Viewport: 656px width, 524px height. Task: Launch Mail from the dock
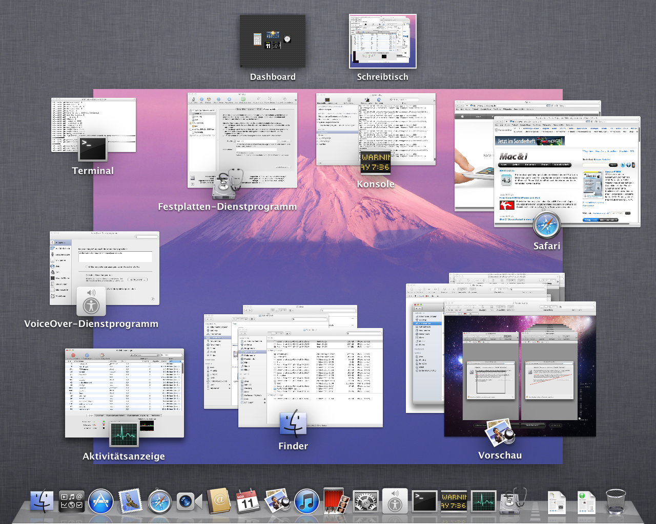[130, 502]
